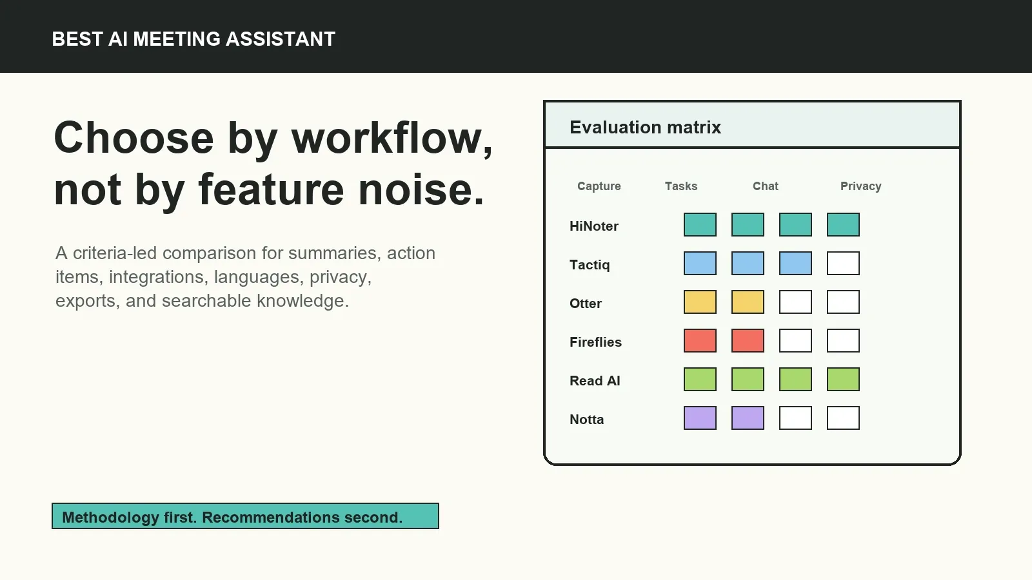The height and width of the screenshot is (580, 1032).
Task: Select the 'Tasks' column label
Action: (681, 186)
